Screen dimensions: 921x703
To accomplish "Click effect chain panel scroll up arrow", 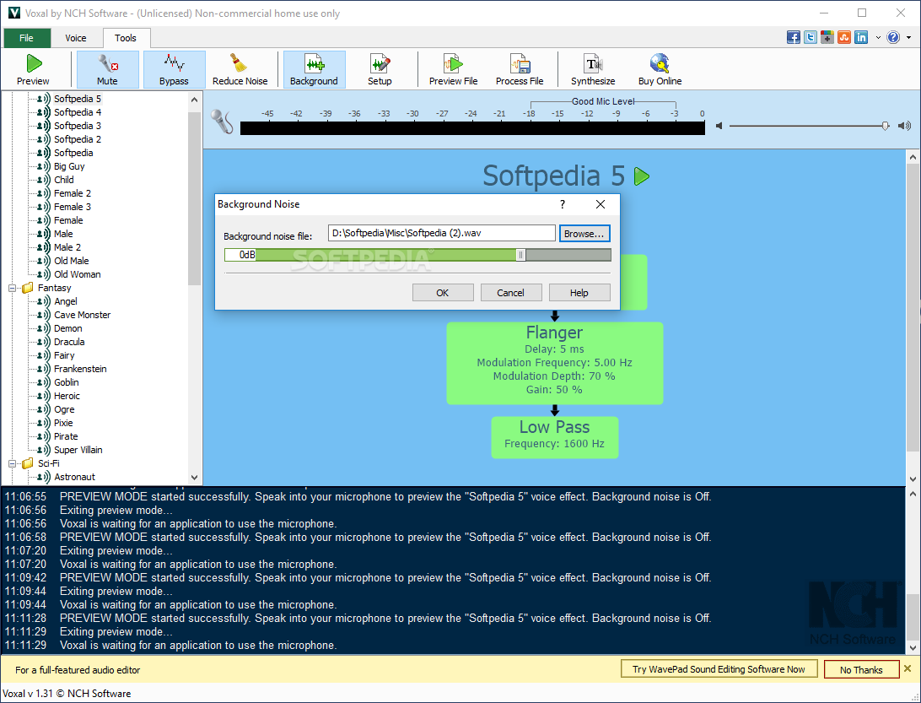I will [x=913, y=157].
